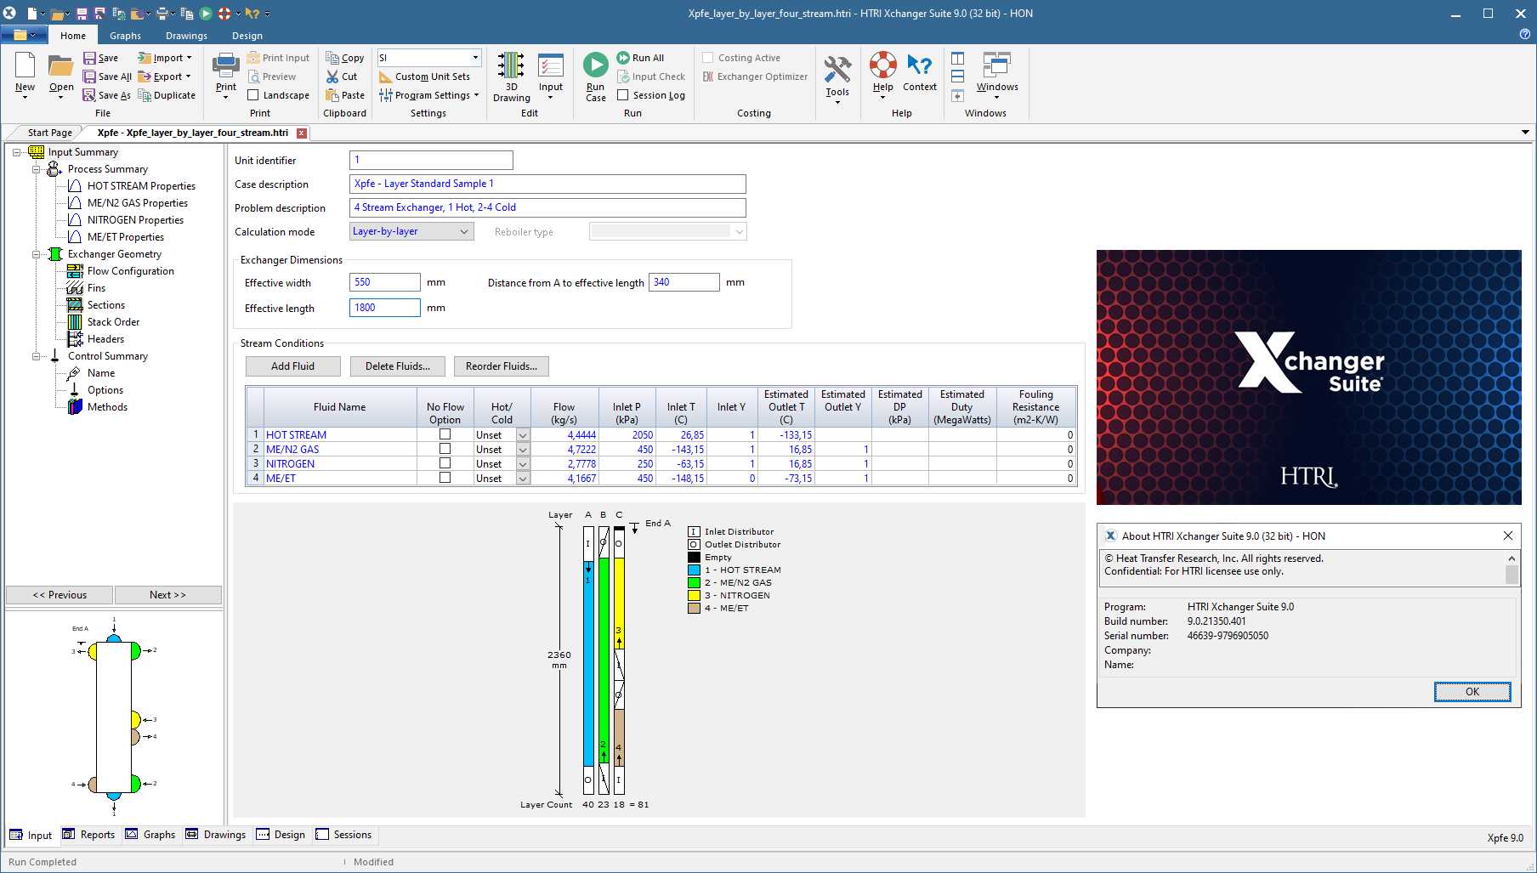Open the SI unit set dropdown
1537x873 pixels.
point(475,58)
